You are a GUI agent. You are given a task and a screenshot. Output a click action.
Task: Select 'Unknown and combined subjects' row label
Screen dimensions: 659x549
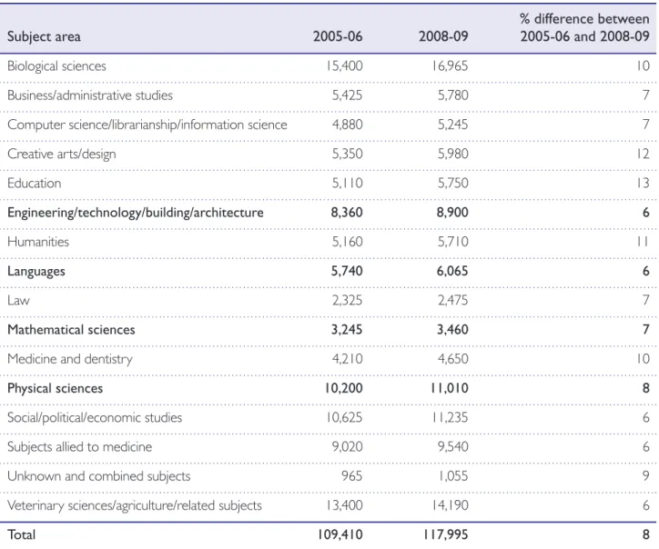pos(99,476)
